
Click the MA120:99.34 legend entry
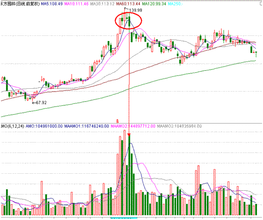pyautogui.click(x=154, y=4)
